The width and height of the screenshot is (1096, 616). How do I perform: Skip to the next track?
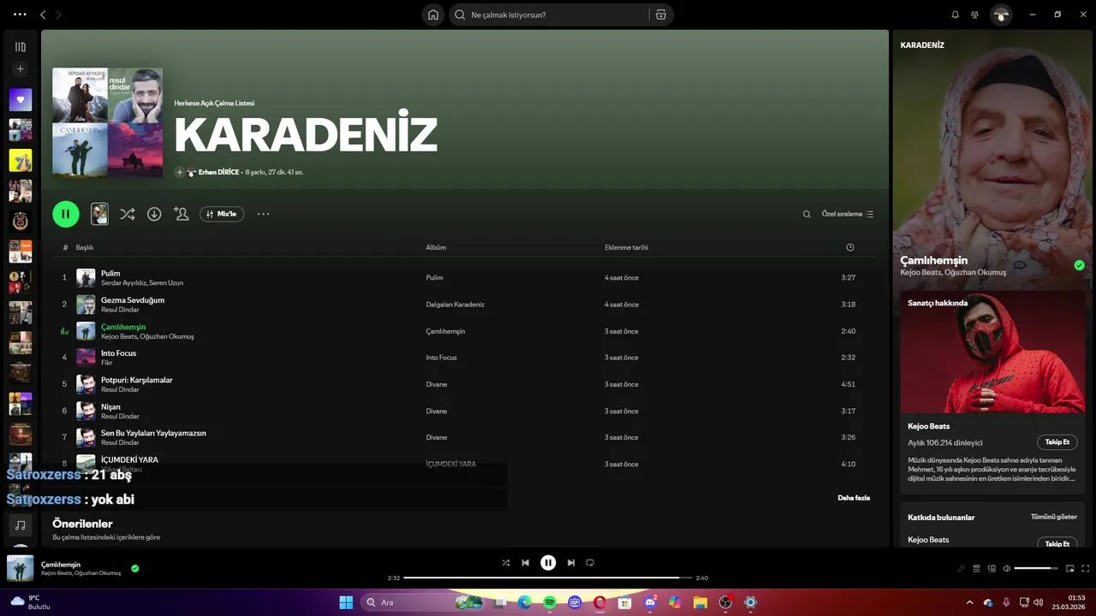pos(571,563)
